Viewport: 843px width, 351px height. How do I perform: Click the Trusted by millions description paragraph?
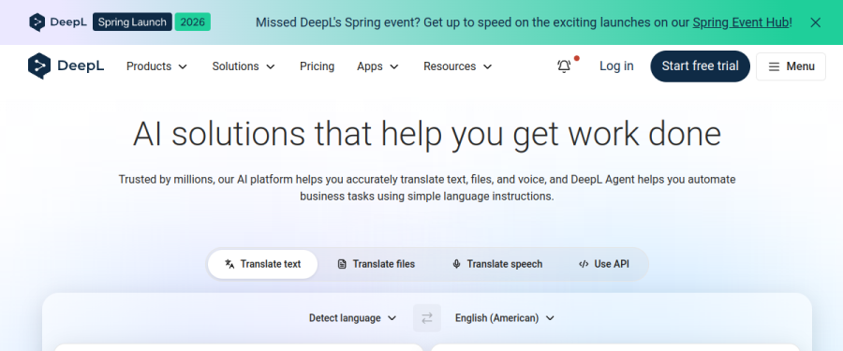(427, 187)
